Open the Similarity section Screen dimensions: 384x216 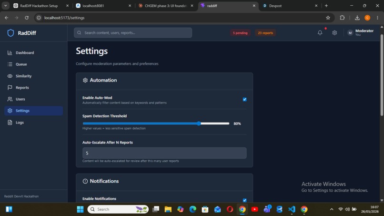(x=33, y=76)
